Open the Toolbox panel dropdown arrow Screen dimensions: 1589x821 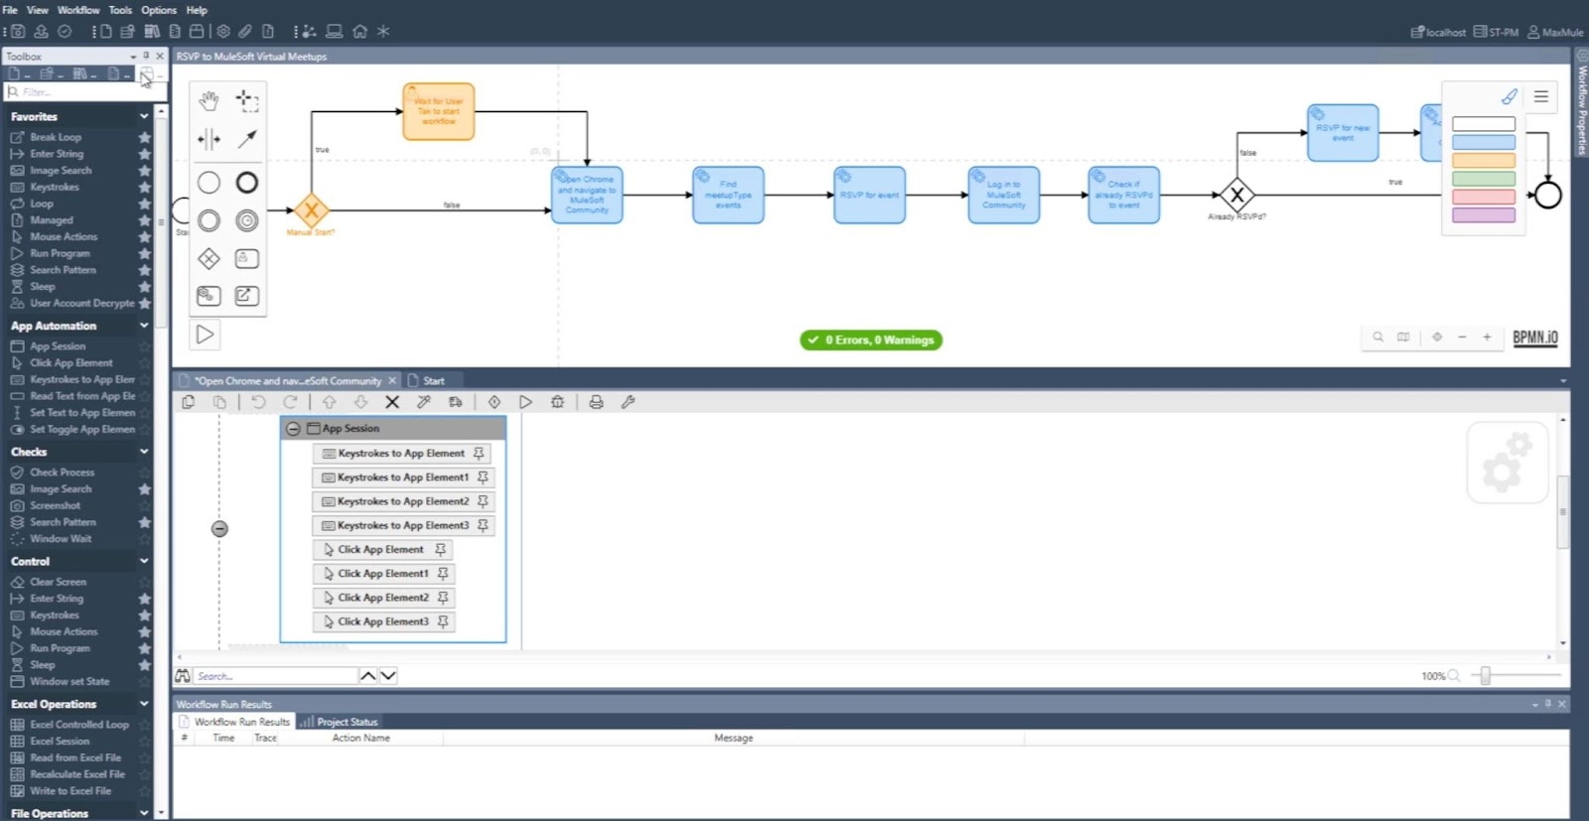point(133,57)
